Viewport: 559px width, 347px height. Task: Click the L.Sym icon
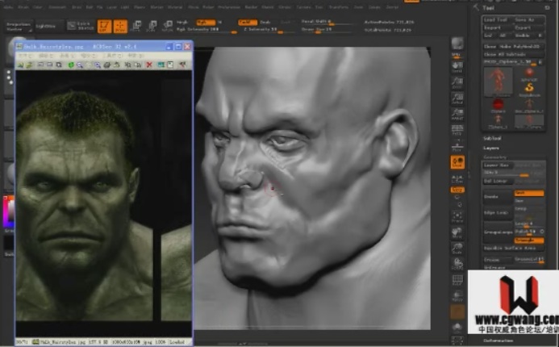point(457,178)
